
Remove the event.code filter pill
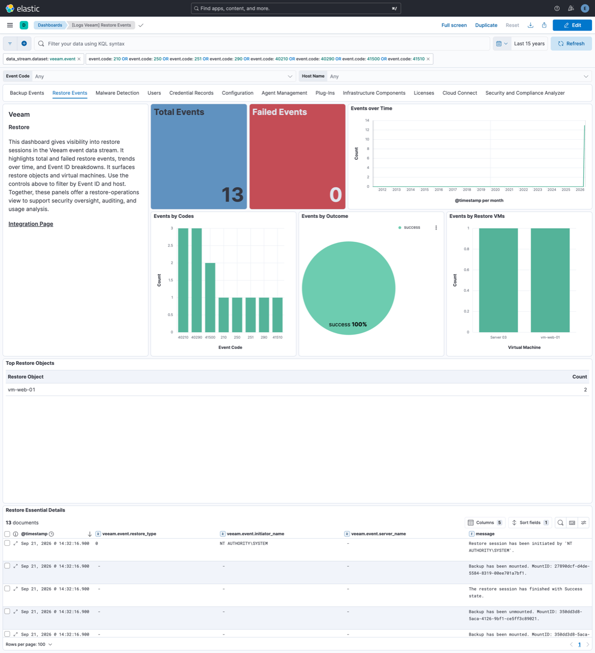point(428,59)
